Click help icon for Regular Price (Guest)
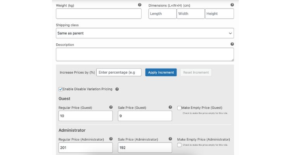The height and width of the screenshot is (155, 291). coord(111,107)
